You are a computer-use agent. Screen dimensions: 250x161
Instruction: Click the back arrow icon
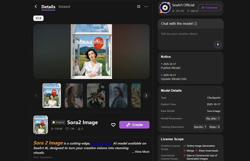click(x=36, y=6)
